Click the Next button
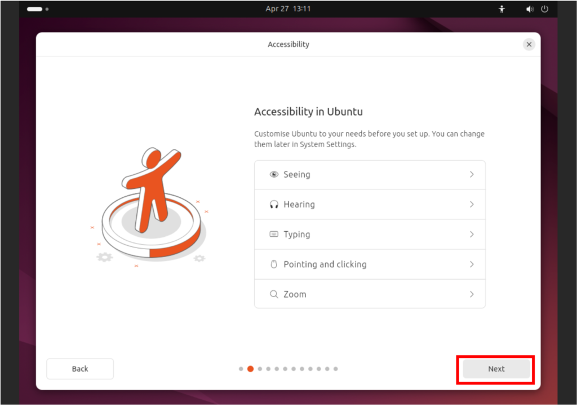This screenshot has height=406, width=577. [496, 369]
